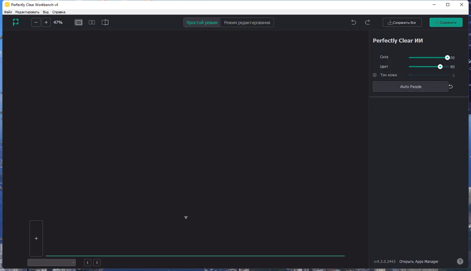Click the version text v:4.3.0.2443
Image resolution: width=471 pixels, height=271 pixels.
coord(385,262)
